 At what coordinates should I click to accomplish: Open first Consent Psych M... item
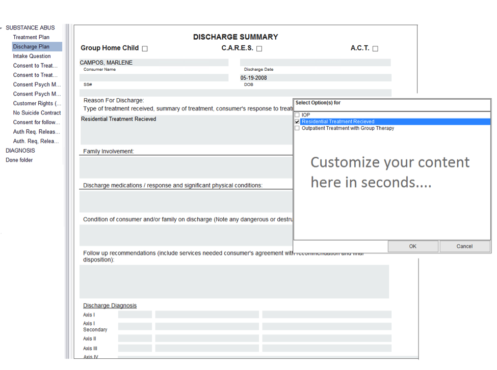(x=37, y=84)
